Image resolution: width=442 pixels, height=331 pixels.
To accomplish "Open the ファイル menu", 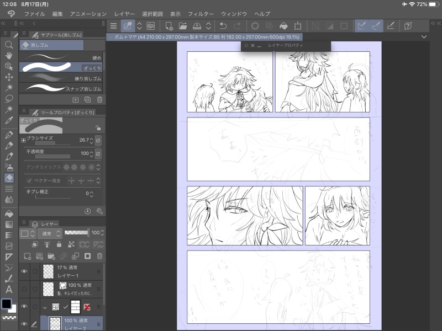I will click(34, 14).
